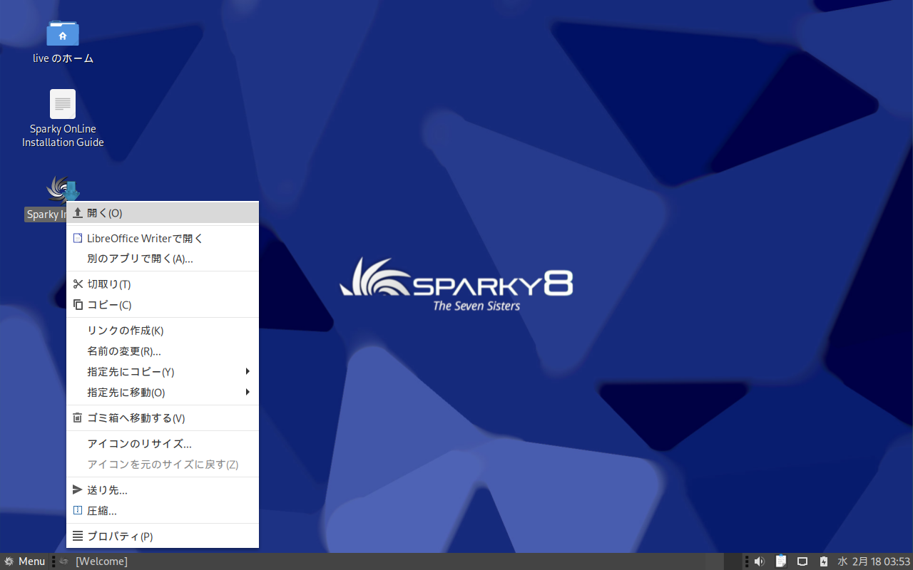Open the 送り先... send-to option
Image resolution: width=913 pixels, height=570 pixels.
(x=163, y=490)
